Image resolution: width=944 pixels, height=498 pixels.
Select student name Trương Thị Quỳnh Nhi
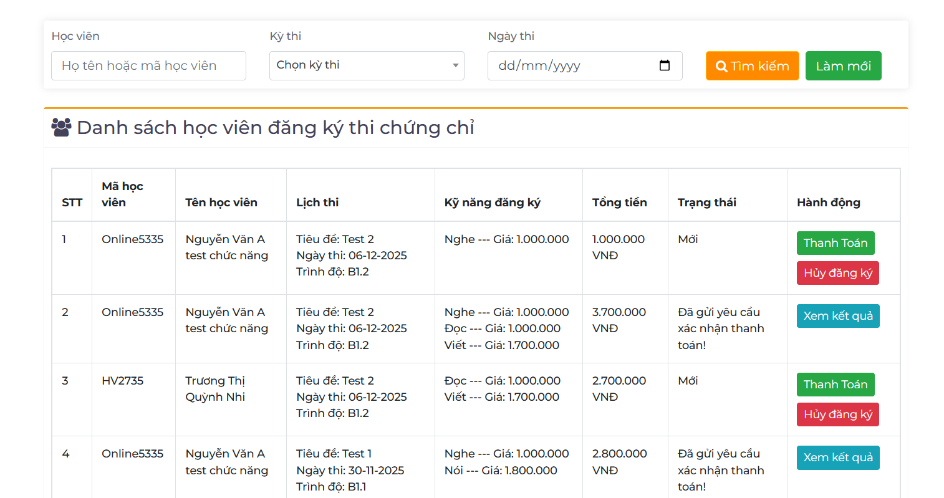click(x=215, y=389)
